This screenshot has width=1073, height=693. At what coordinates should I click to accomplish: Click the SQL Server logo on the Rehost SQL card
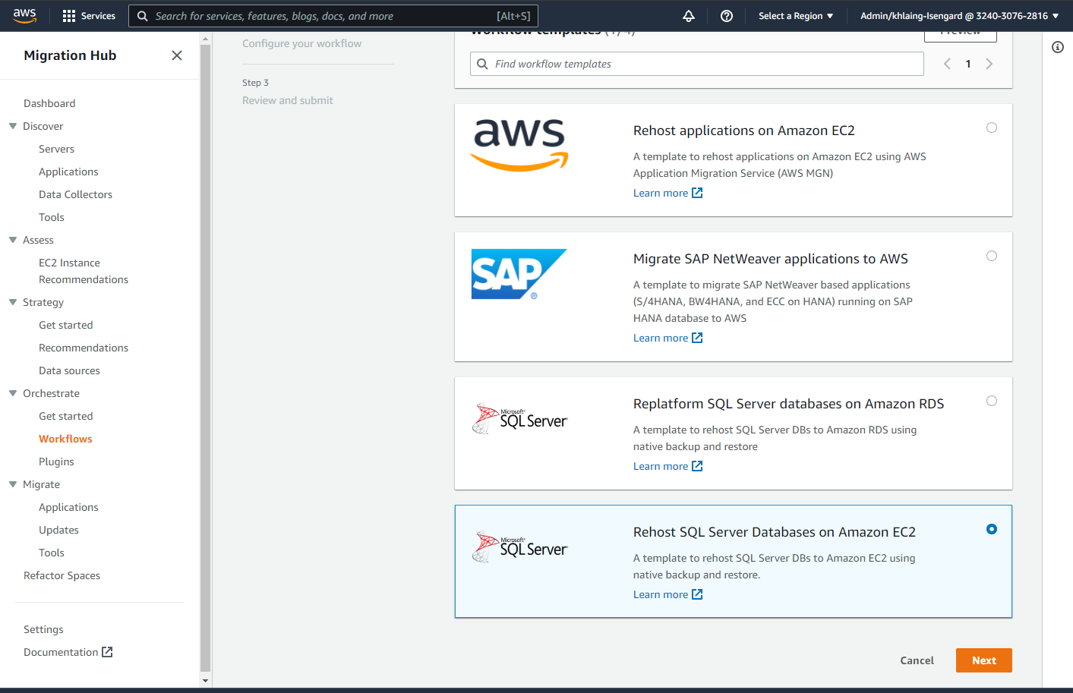520,547
